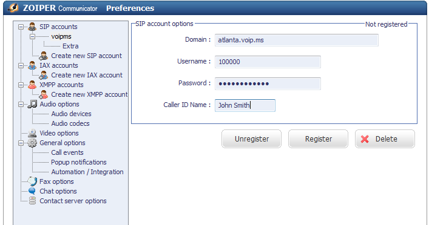Click the Register button
Image resolution: width=429 pixels, height=225 pixels.
point(318,139)
